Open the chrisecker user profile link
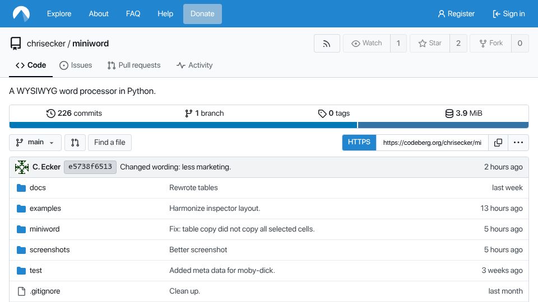Screen dimensions: 538x302 pos(46,44)
